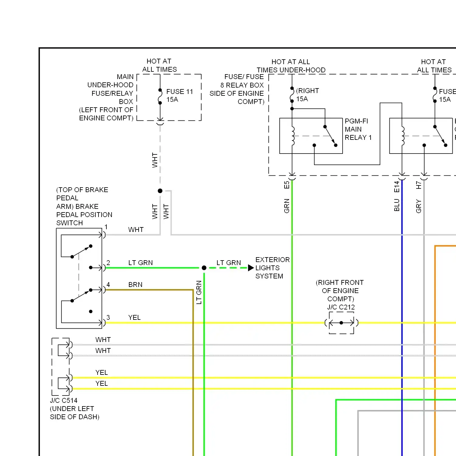Screen dimensions: 456x456
Task: Click the H7 connector label
Action: pos(419,185)
